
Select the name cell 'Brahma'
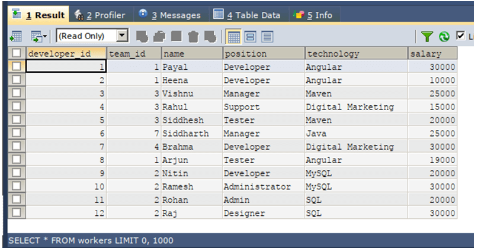click(x=192, y=147)
